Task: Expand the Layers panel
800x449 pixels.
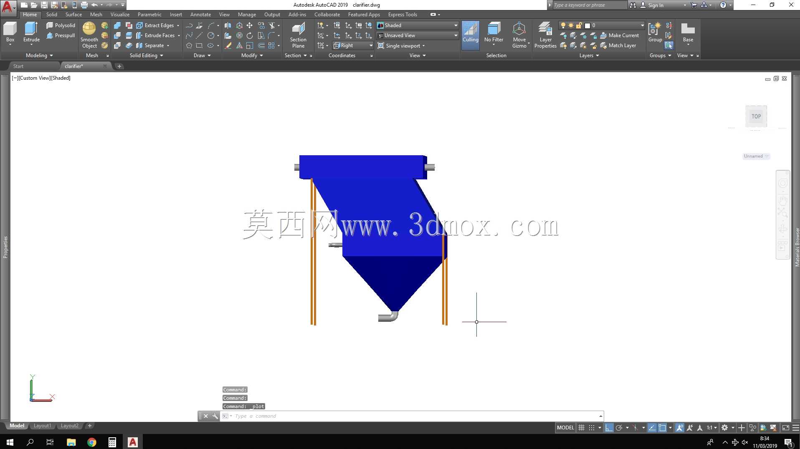Action: pos(589,55)
